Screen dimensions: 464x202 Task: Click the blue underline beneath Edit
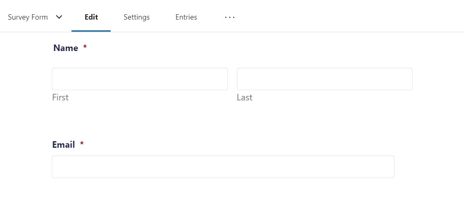91,31
